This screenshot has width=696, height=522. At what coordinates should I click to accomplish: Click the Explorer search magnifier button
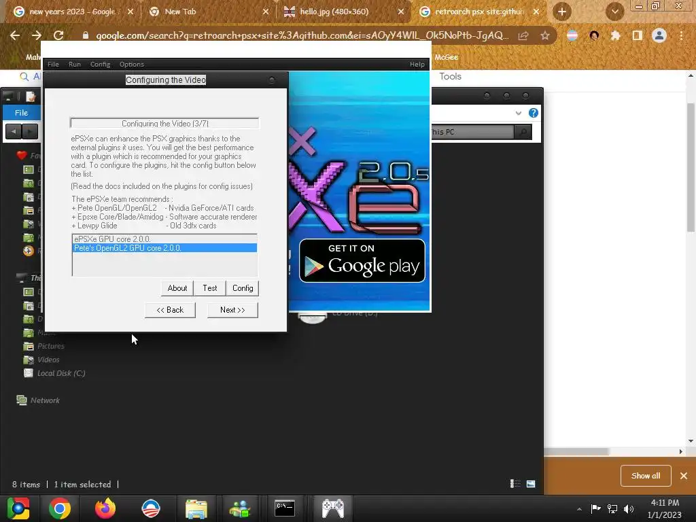point(523,132)
